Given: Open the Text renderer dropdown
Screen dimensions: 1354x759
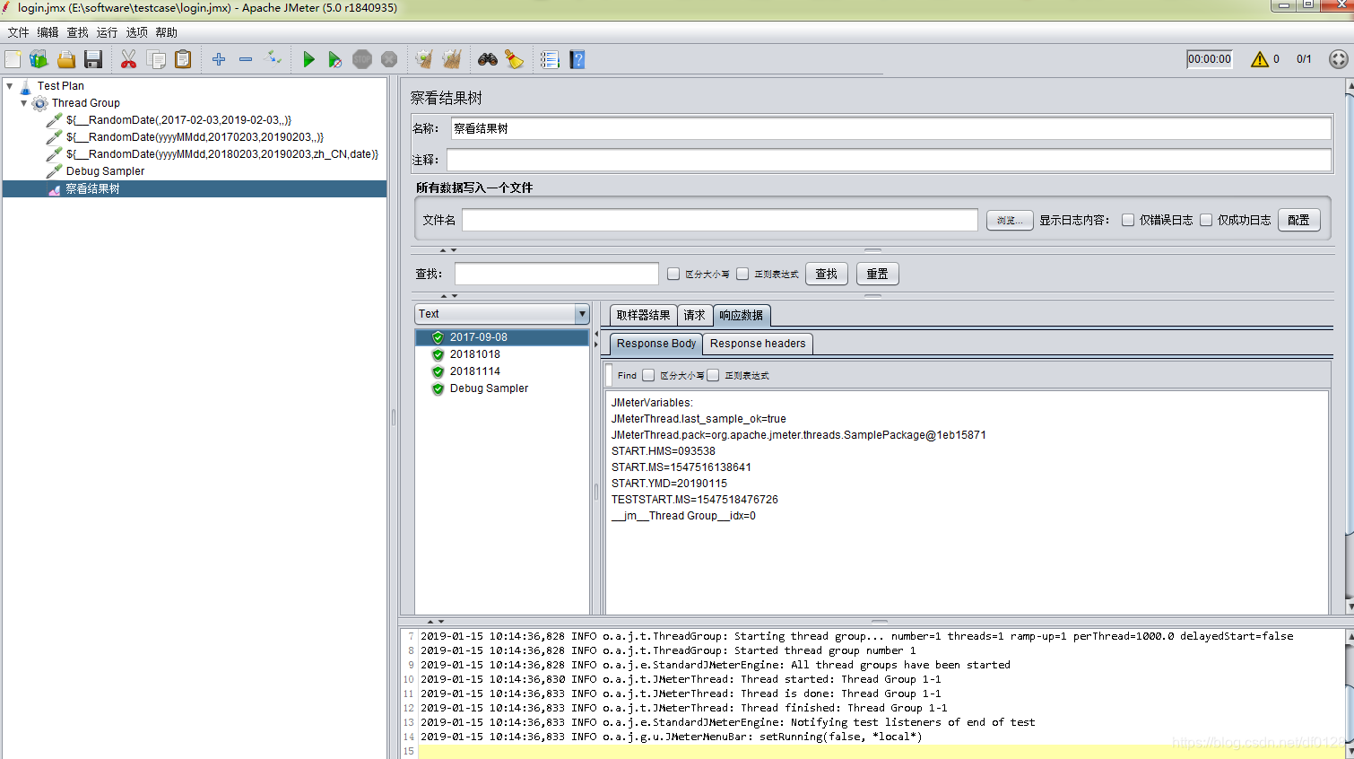Looking at the screenshot, I should click(x=582, y=314).
